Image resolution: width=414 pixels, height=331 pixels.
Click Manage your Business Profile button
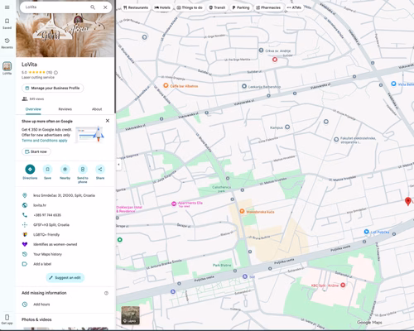pos(53,88)
